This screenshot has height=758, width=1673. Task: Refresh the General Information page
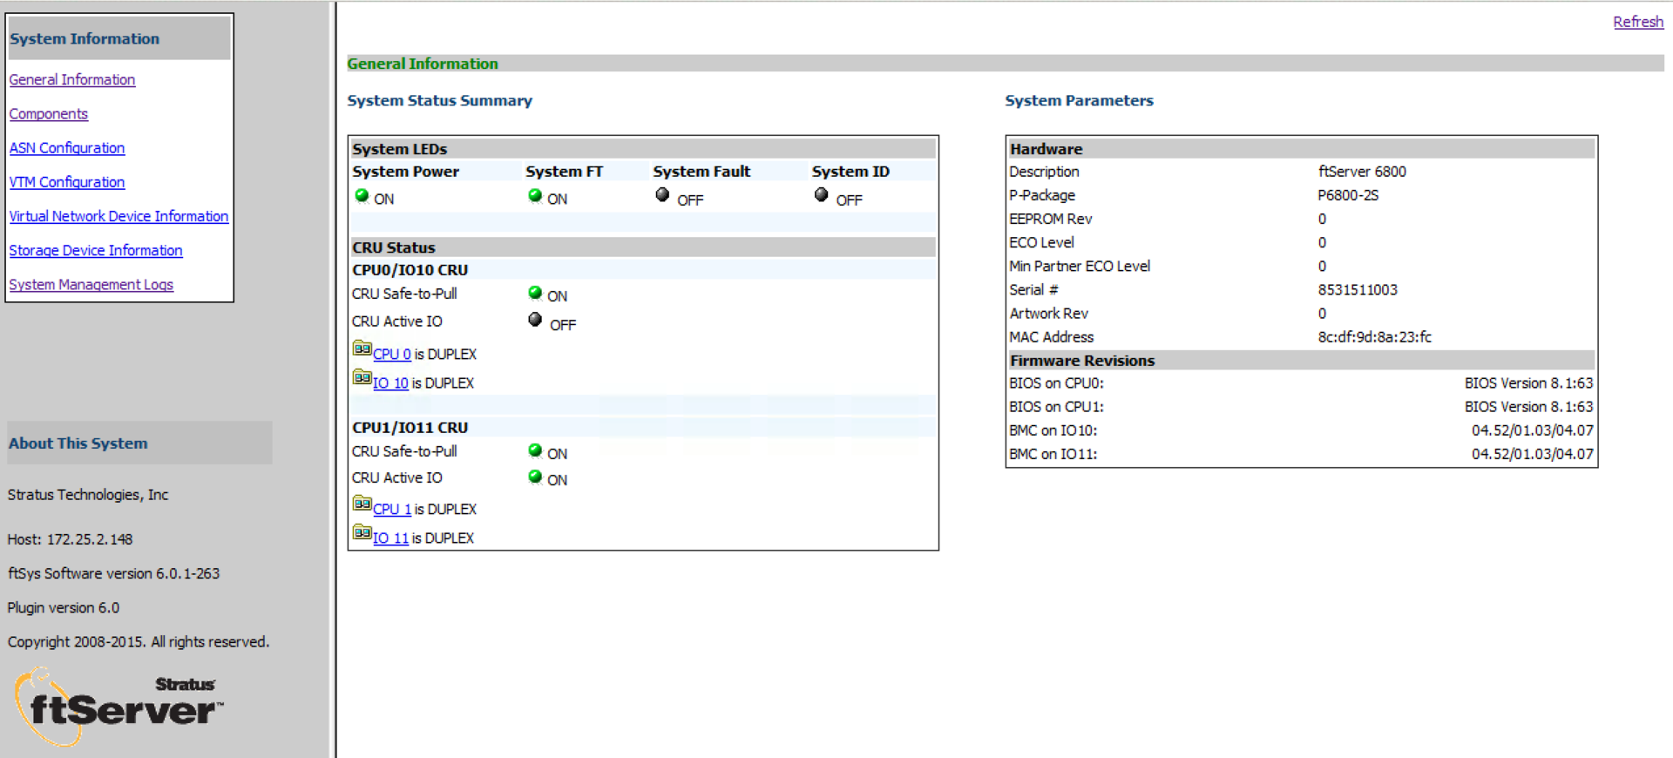(x=1638, y=22)
